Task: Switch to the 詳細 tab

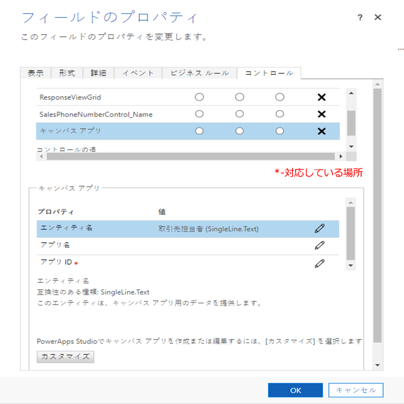Action: point(99,73)
